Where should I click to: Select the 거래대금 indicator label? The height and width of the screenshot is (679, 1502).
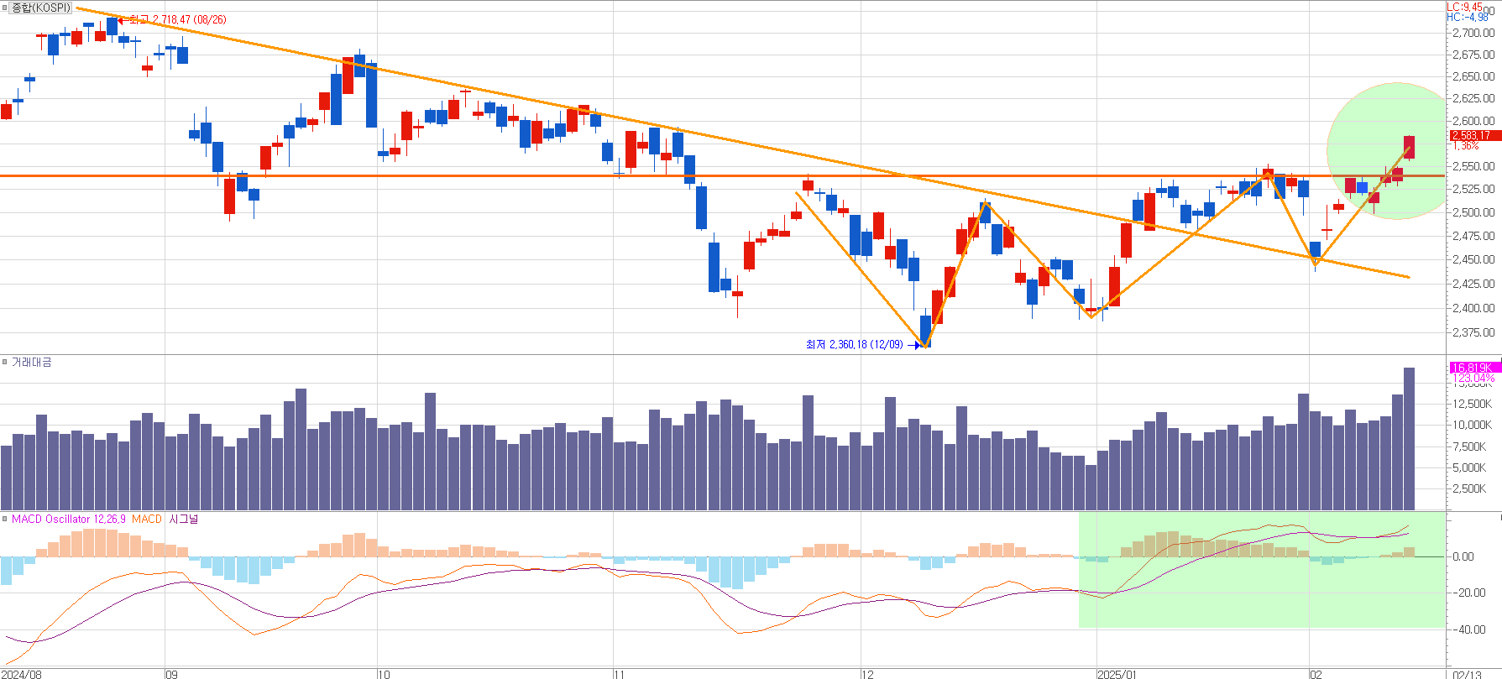click(32, 362)
